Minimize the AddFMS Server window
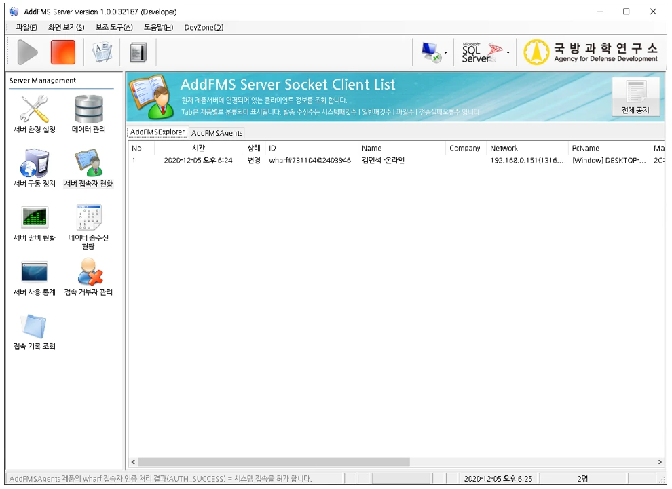This screenshot has height=489, width=672. tap(600, 12)
